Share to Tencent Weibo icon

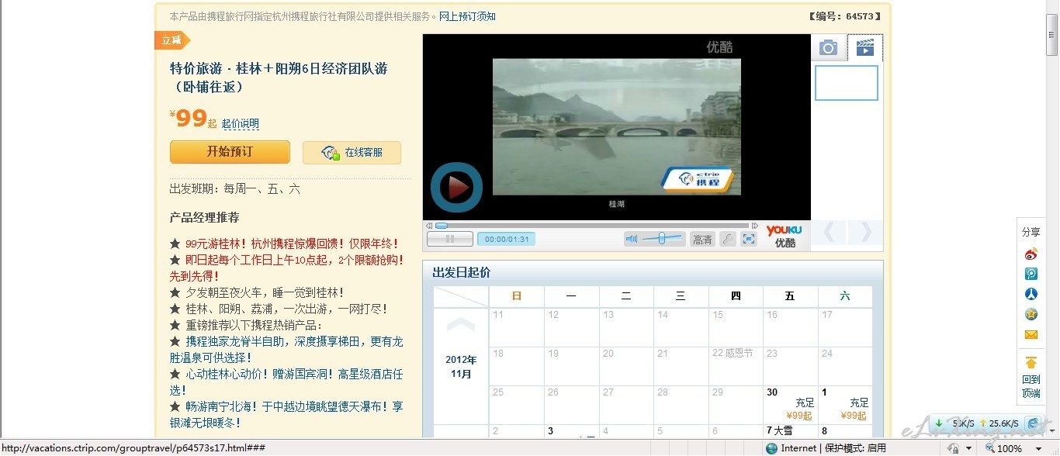(x=1031, y=274)
